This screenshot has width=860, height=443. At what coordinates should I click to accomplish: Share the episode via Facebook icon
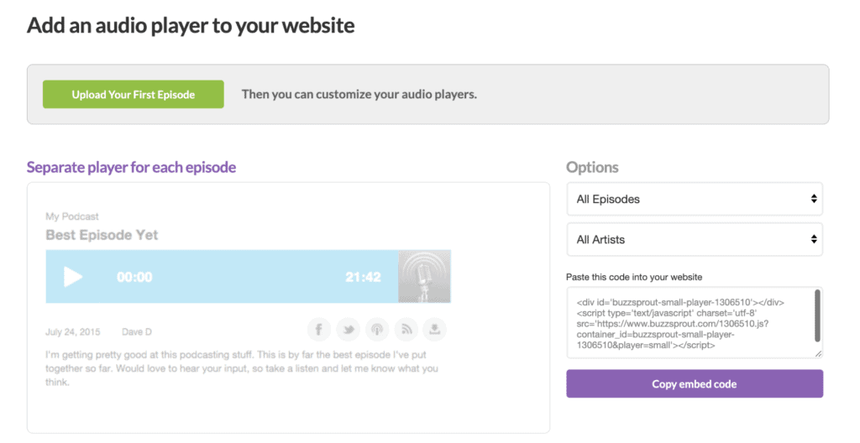coord(318,330)
